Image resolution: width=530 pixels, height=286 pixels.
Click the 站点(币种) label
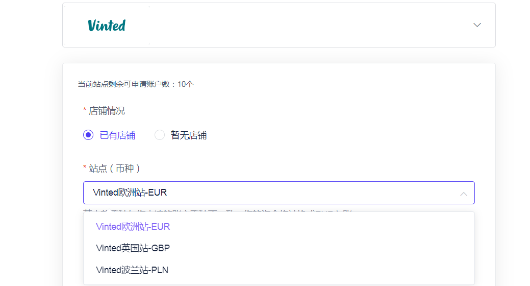pos(114,168)
